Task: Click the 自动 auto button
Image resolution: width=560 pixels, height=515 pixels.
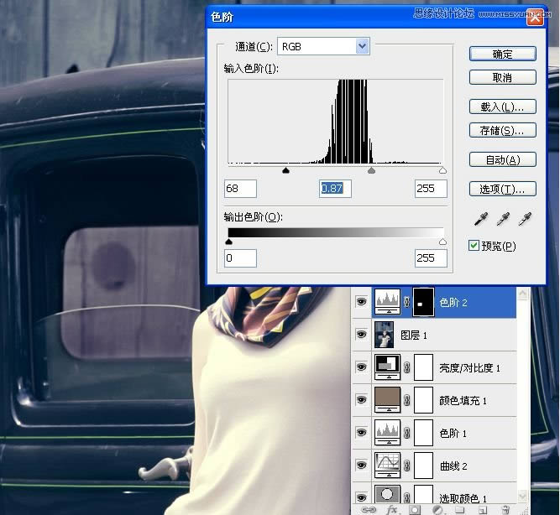Action: tap(502, 159)
